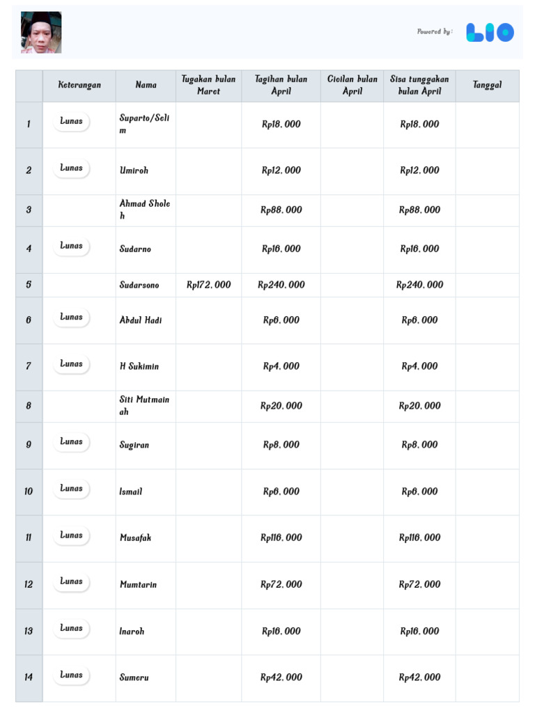Click the Lunas badge in Abdul Hadi row

pos(71,317)
